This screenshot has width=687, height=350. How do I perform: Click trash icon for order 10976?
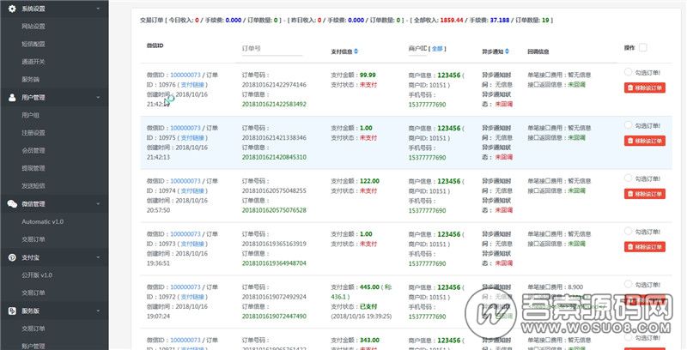coord(630,87)
